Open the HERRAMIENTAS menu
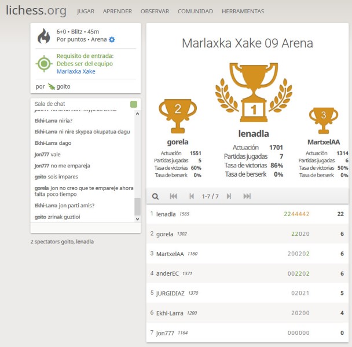Image resolution: width=352 pixels, height=347 pixels. [243, 11]
